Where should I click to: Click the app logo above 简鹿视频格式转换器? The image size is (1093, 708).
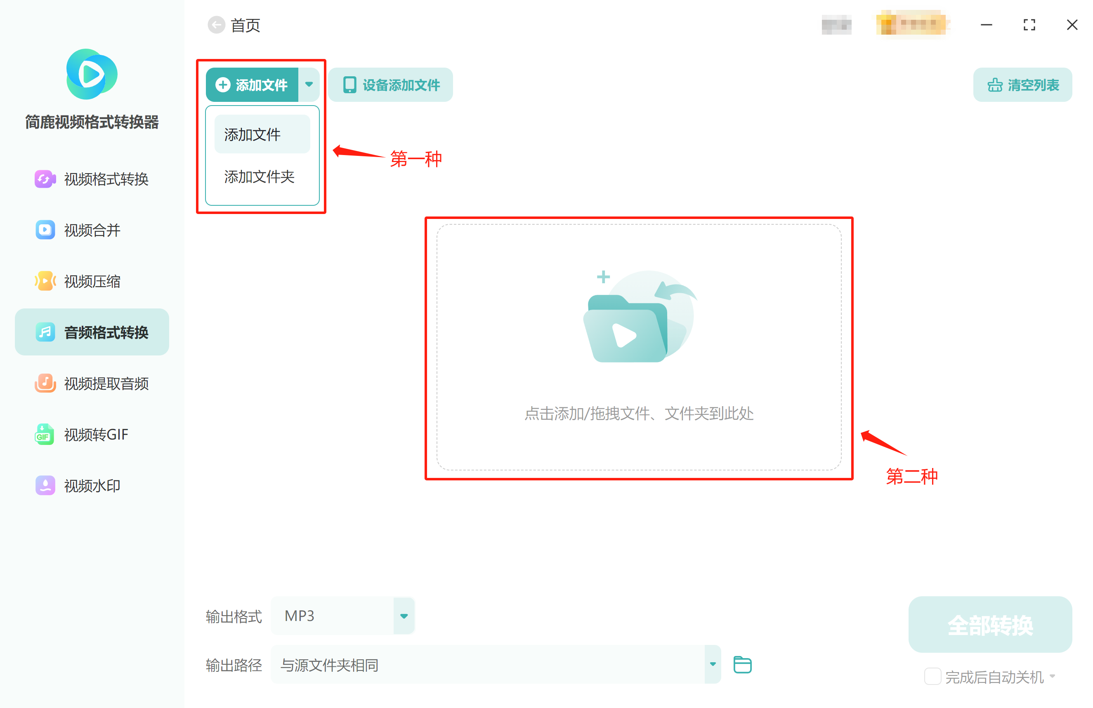(x=92, y=74)
